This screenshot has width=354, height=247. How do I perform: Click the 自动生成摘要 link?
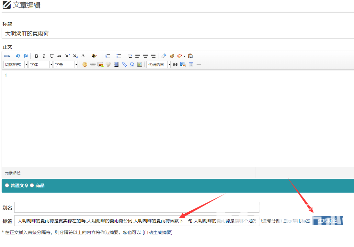click(158, 232)
